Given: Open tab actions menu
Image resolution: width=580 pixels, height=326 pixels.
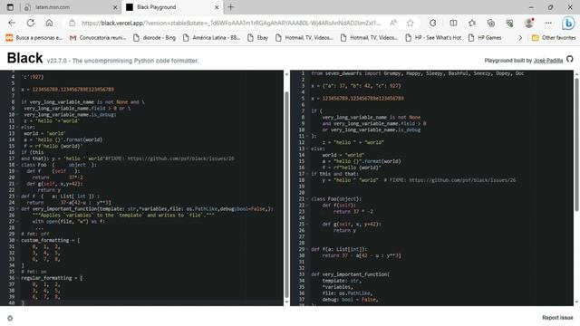Looking at the screenshot, I should (10, 7).
